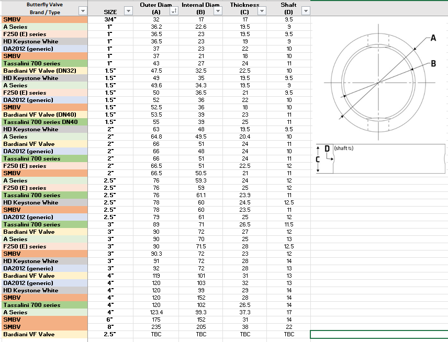Select thickness value 24.5
The image size is (448, 342).
[244, 203]
